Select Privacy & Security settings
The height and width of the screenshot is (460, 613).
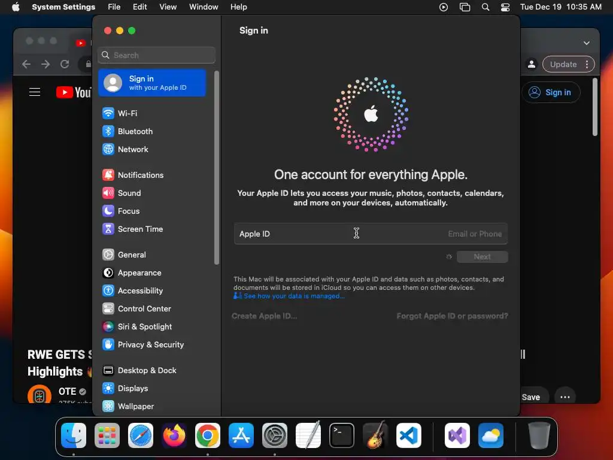[x=153, y=345]
